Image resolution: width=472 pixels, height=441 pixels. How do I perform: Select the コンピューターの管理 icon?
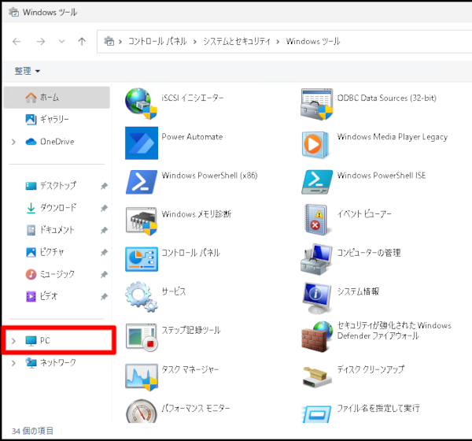[317, 259]
